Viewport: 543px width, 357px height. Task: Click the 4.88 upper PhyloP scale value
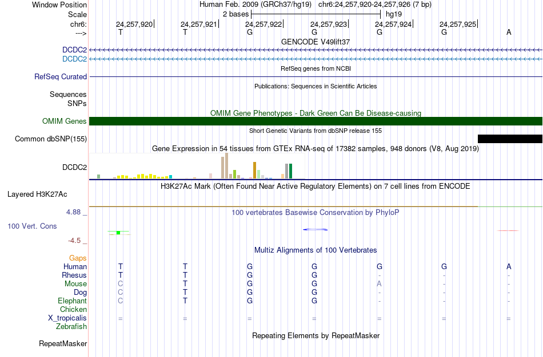[73, 212]
